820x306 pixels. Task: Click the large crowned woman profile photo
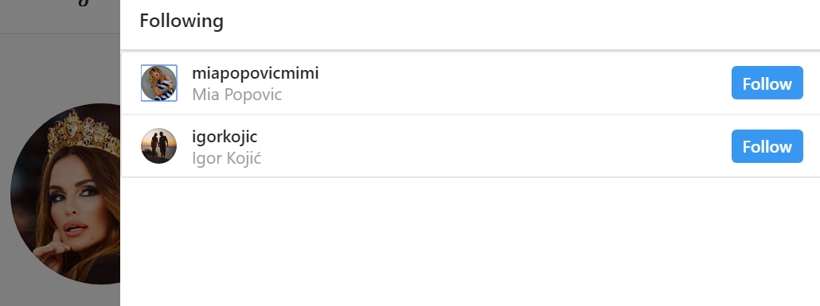[x=65, y=194]
